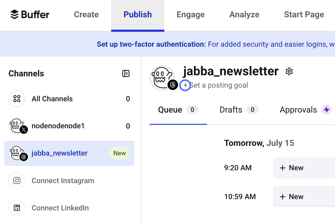Image resolution: width=335 pixels, height=223 pixels.
Task: Select the Queue tab
Action: (178, 110)
